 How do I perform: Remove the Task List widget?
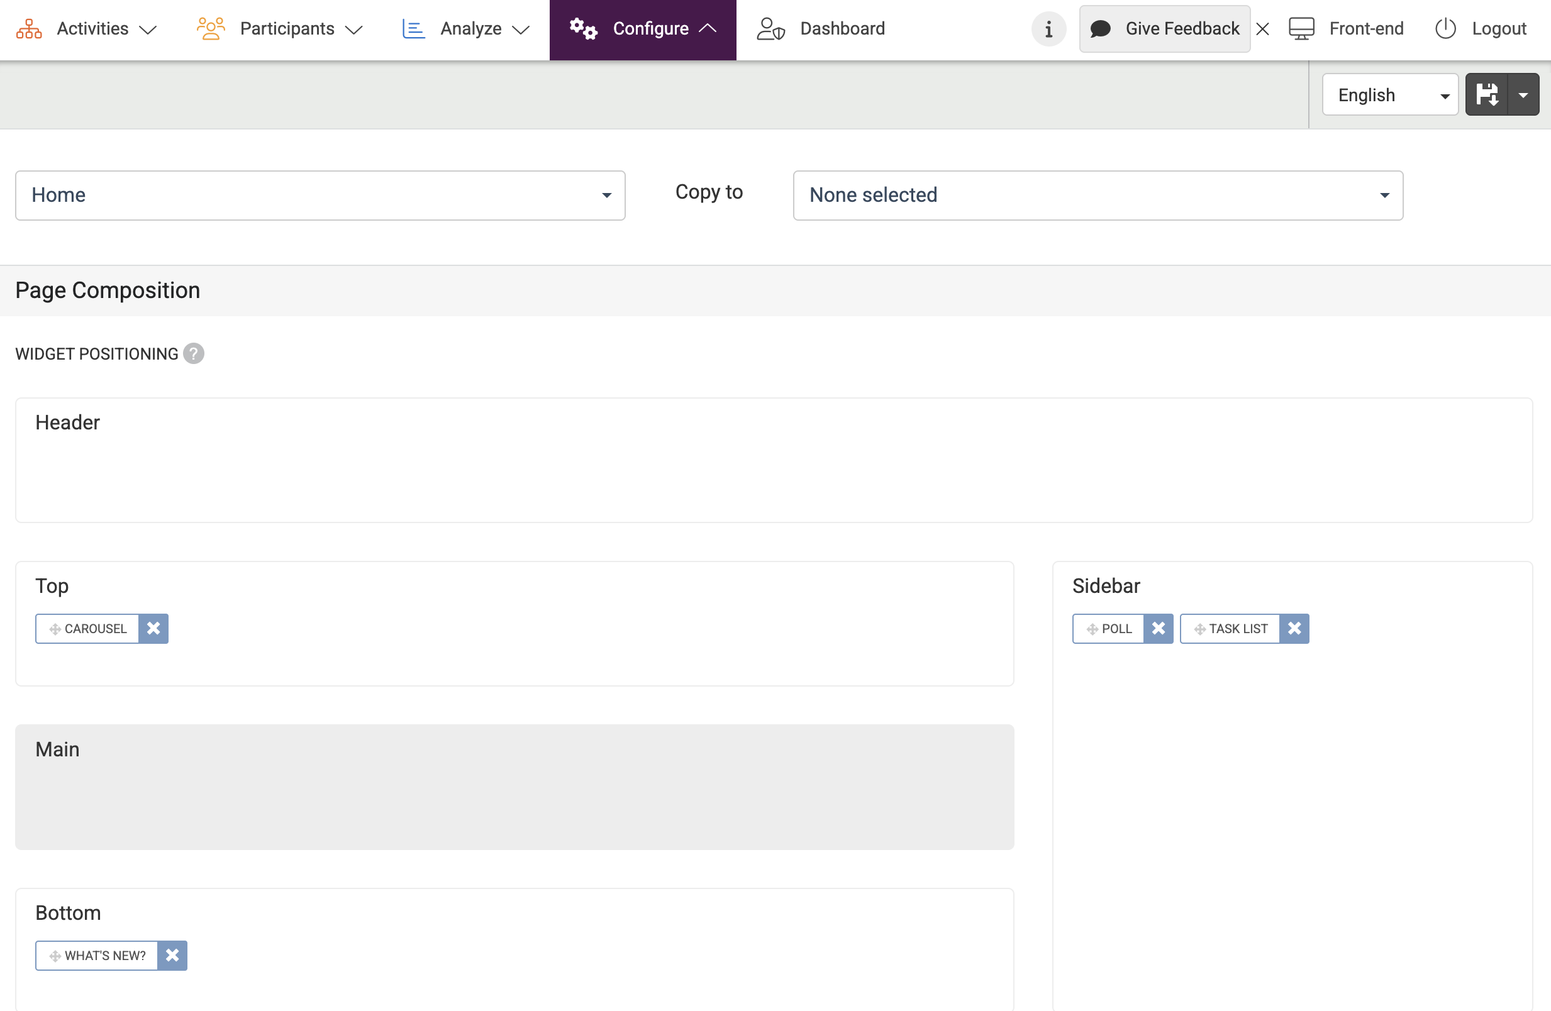tap(1294, 629)
